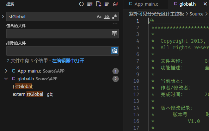Click global.h result count badge
The image size is (209, 131).
[116, 79]
